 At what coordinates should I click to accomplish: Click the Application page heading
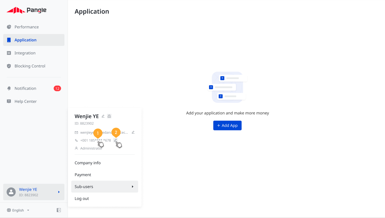click(x=92, y=11)
